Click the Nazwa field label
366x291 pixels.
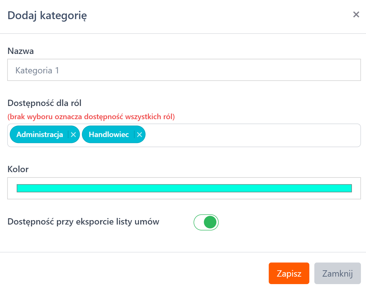[21, 51]
